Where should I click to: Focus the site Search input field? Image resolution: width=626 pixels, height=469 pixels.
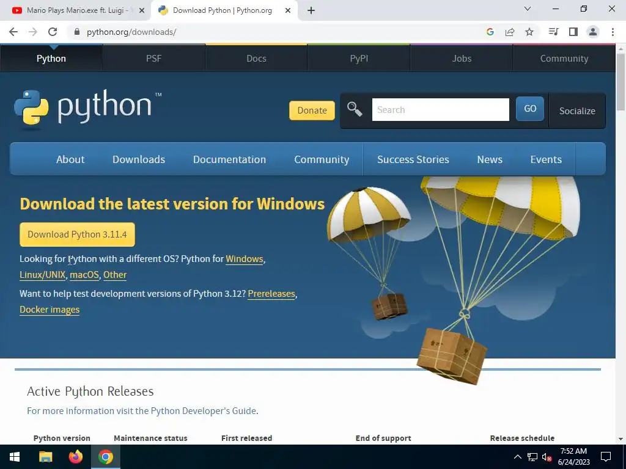click(x=440, y=110)
